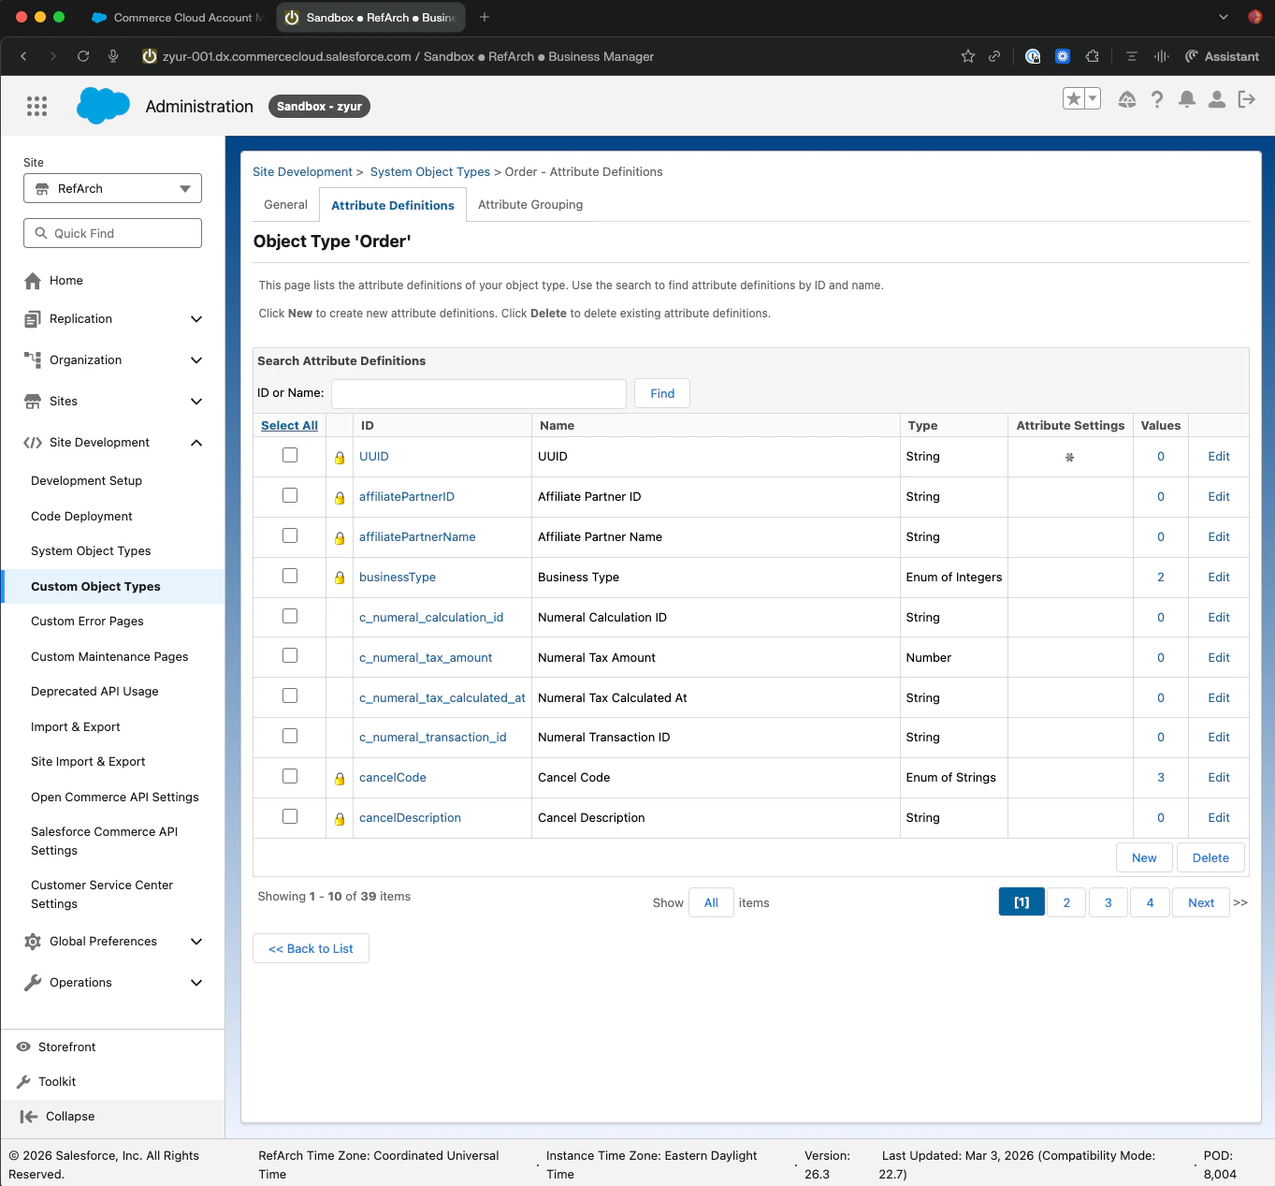
Task: Click the Organization hierarchy icon
Action: 33,360
